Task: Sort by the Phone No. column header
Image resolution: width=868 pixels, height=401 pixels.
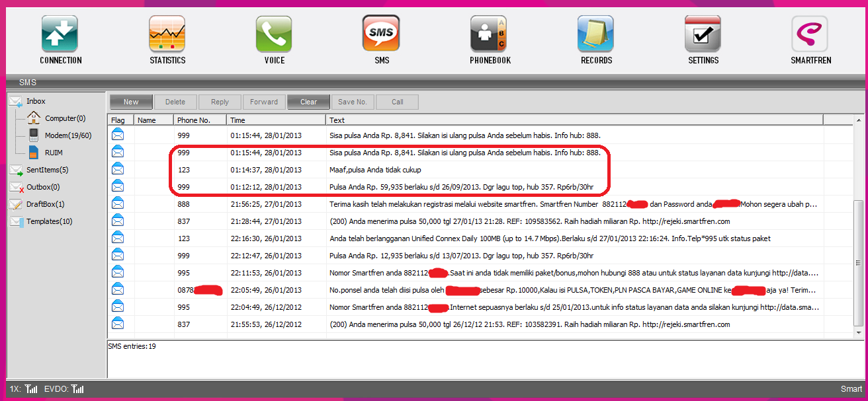Action: tap(200, 120)
